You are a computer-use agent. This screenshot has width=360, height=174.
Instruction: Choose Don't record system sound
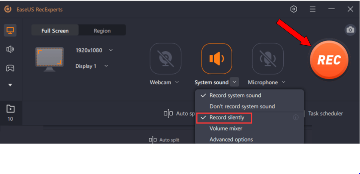click(242, 106)
